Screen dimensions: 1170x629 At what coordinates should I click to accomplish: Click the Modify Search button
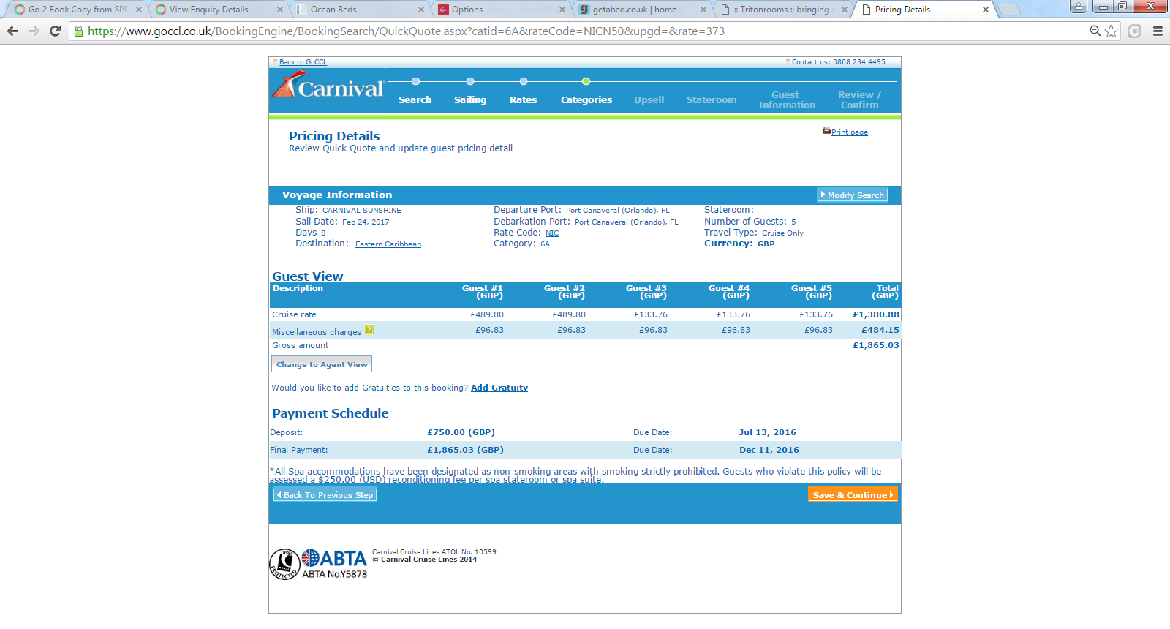coord(853,195)
